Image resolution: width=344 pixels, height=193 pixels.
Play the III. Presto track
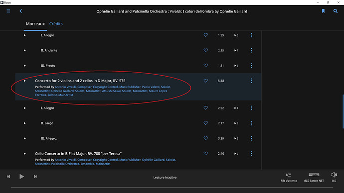coord(25,66)
